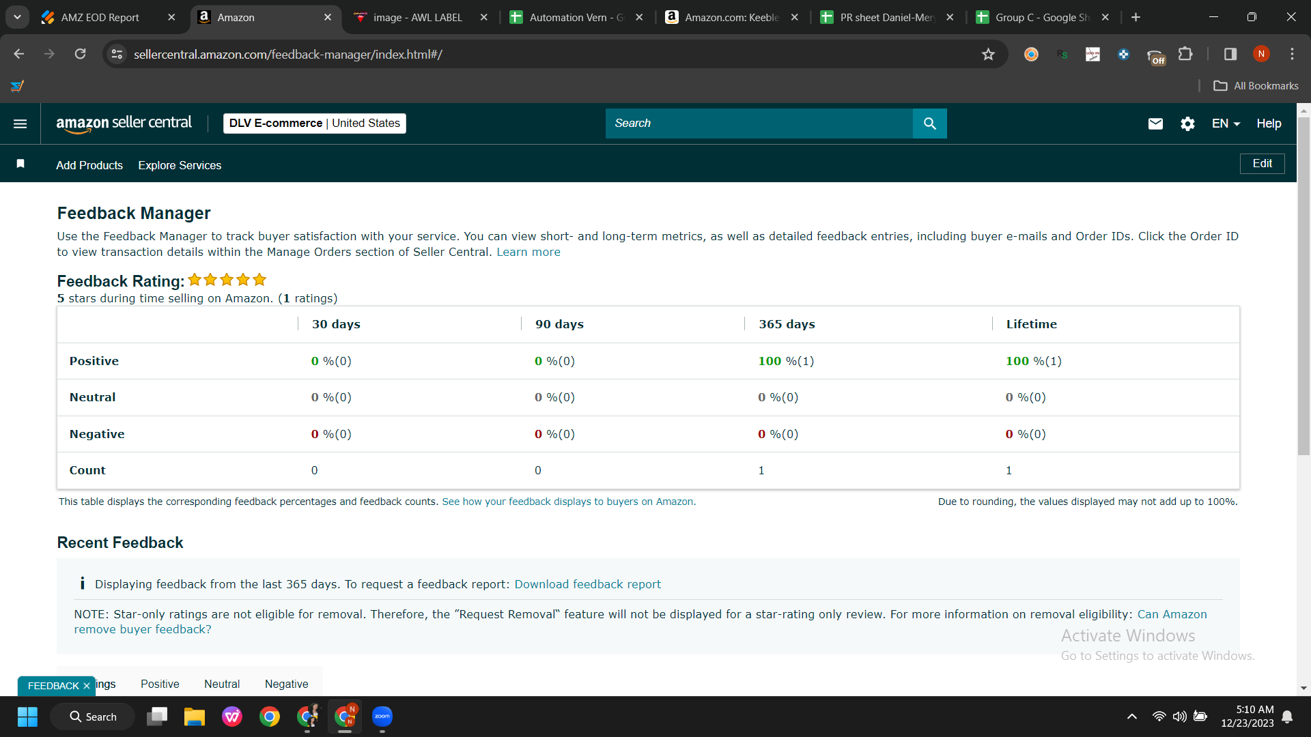This screenshot has height=737, width=1311.
Task: Open a new browser tab
Action: tap(1136, 17)
